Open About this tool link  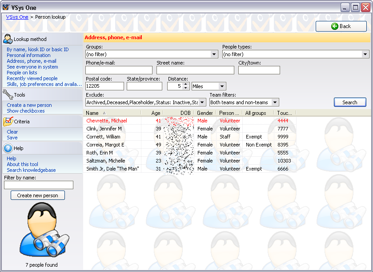click(x=22, y=164)
